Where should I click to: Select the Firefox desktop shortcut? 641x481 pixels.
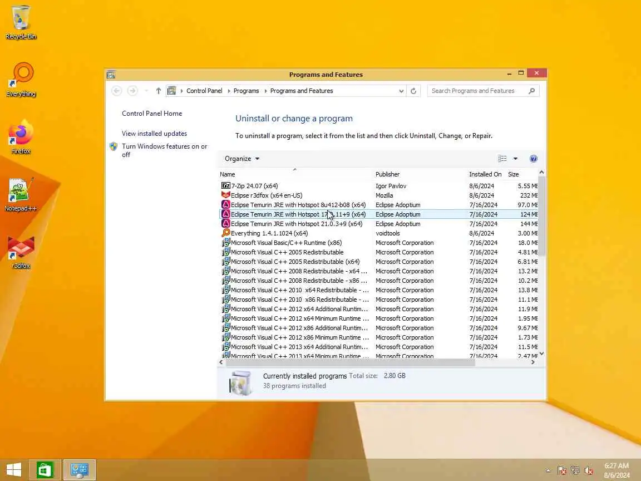tap(21, 137)
